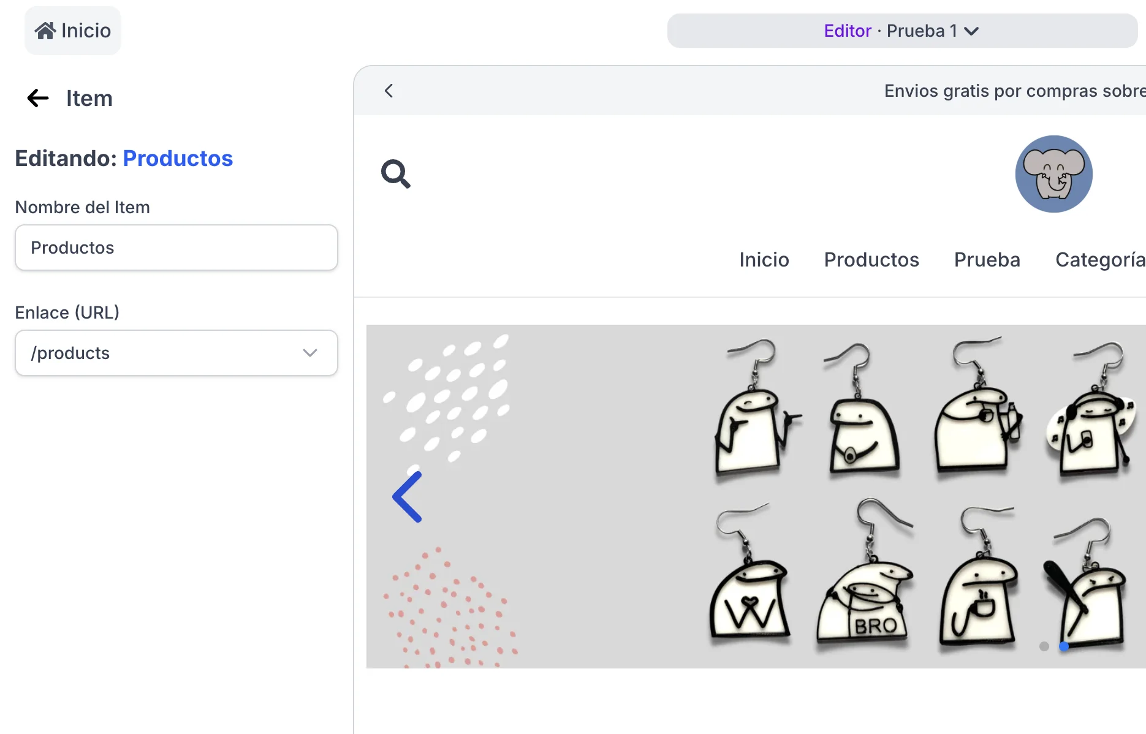Click the announcement bar previous chevron

[389, 91]
